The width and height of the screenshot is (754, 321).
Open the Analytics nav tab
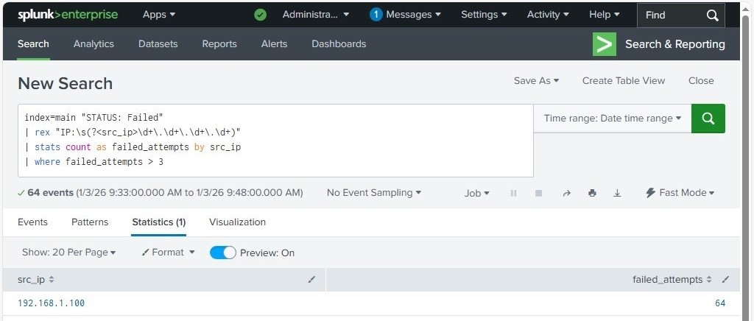(x=94, y=43)
